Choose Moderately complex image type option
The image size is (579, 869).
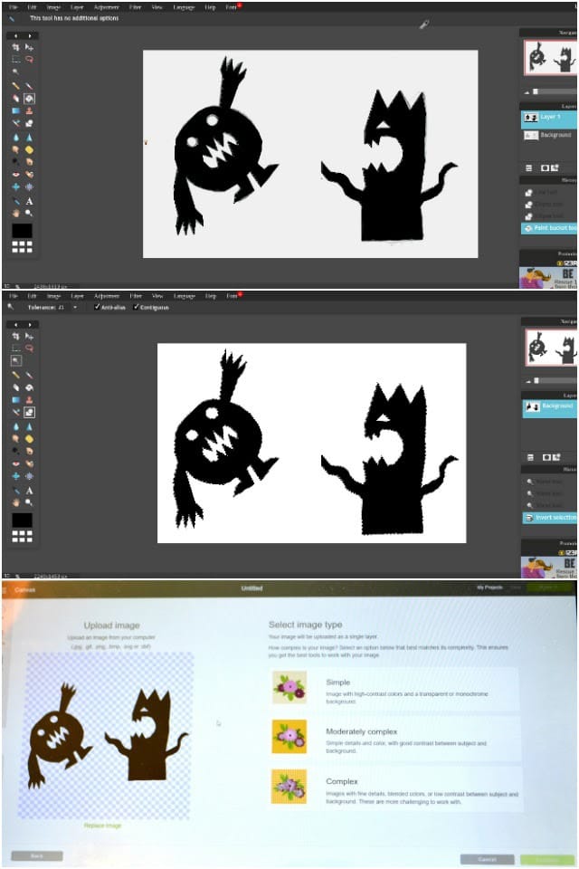tap(395, 738)
